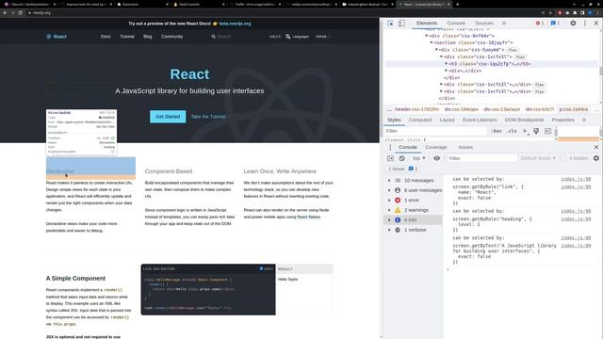Open the top JavaScript context dropdown
This screenshot has width=603, height=339.
click(418, 158)
